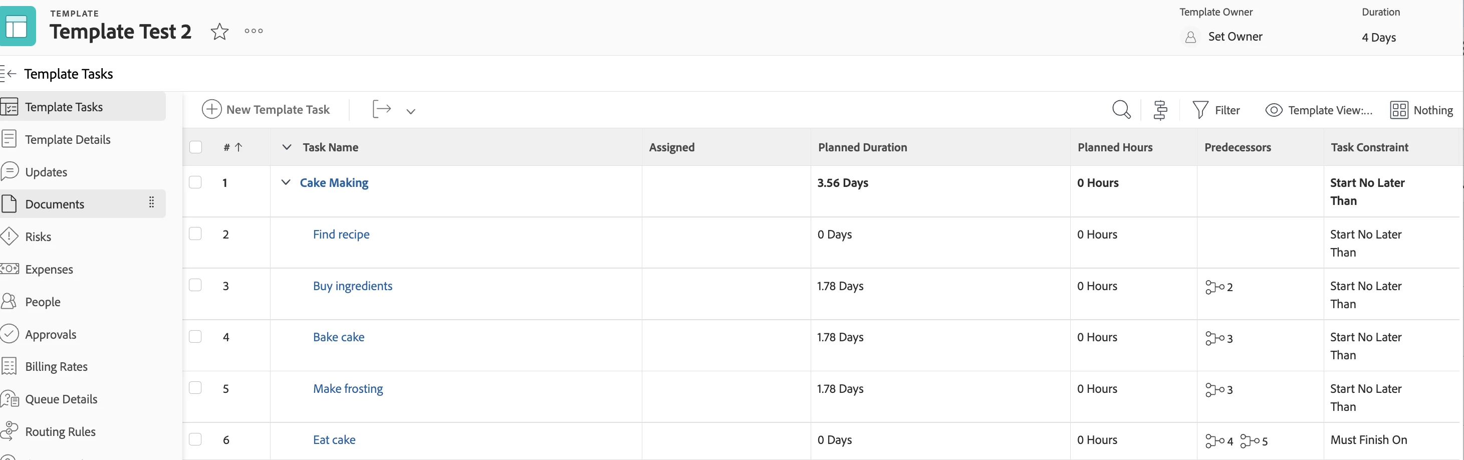Click the export icon in the toolbar
This screenshot has height=460, width=1464.
pyautogui.click(x=382, y=109)
